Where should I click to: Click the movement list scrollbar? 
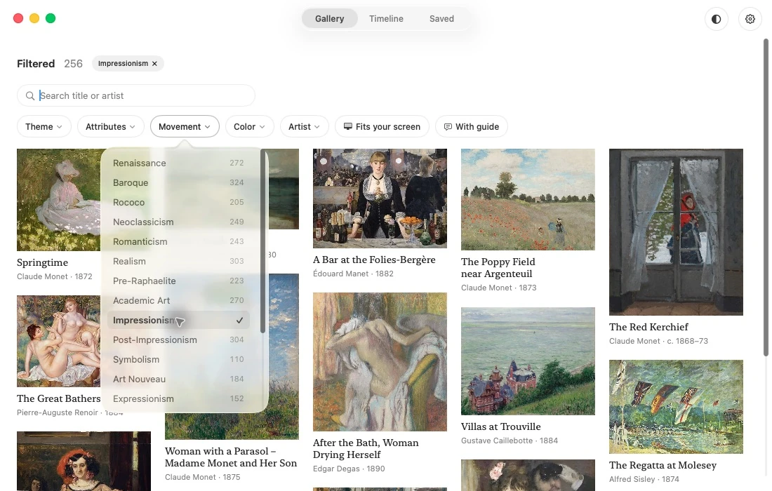pos(263,241)
